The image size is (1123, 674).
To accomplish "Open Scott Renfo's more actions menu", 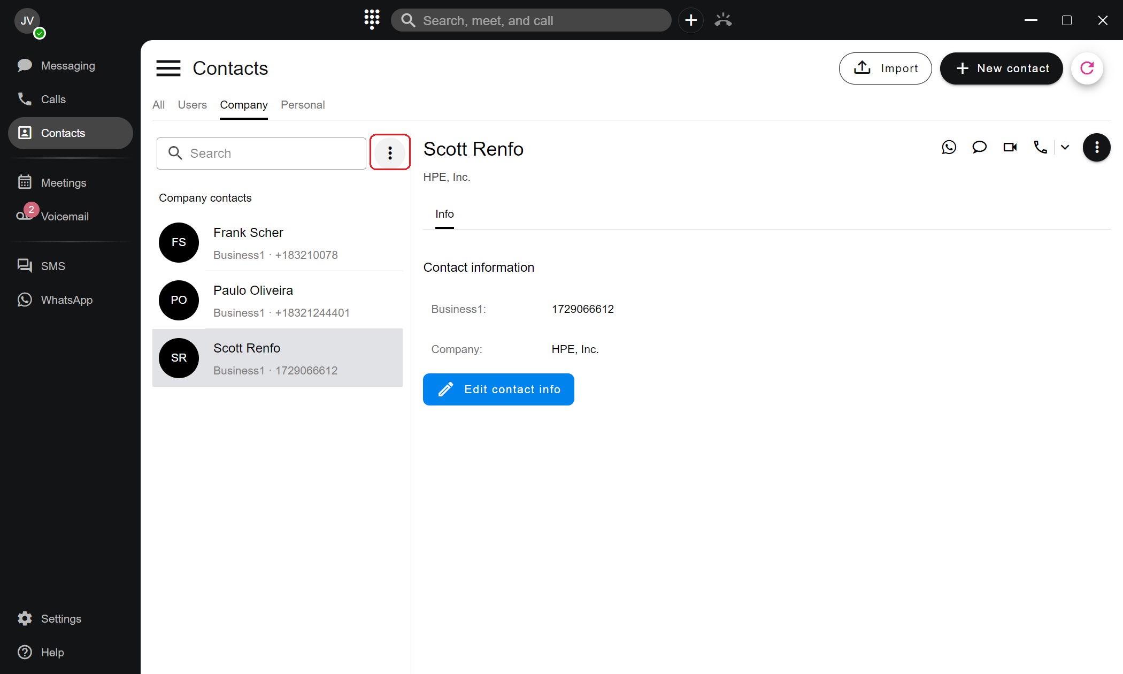I will coord(1096,147).
